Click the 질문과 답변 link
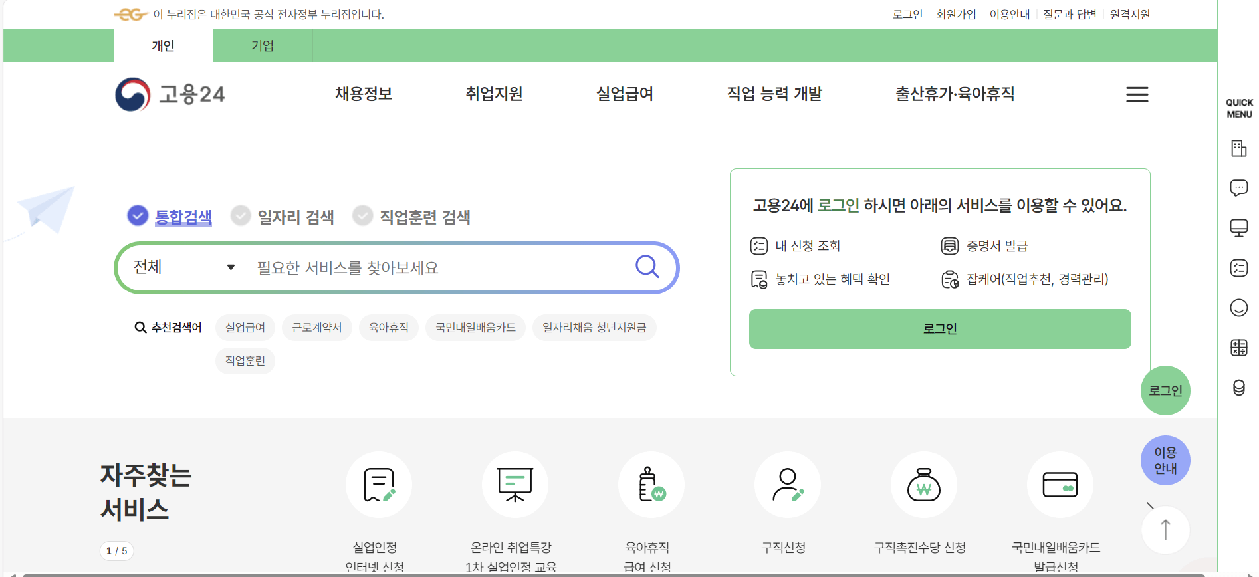Screen dimensions: 1259x577 tap(1070, 15)
